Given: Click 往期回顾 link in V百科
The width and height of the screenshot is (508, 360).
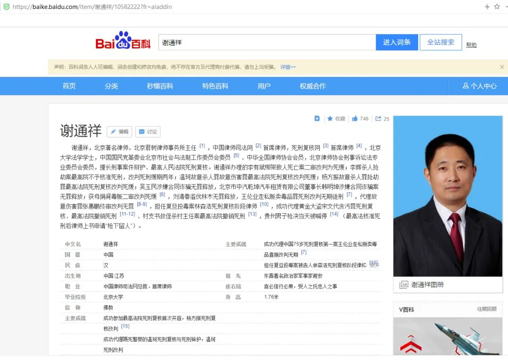Looking at the screenshot, I should click(x=487, y=309).
